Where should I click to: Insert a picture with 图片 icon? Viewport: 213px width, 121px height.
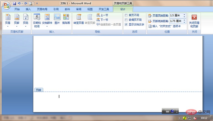[x=57, y=19]
